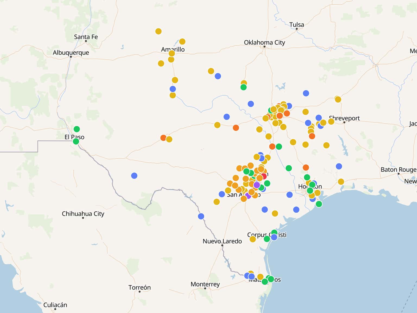Click the Monterrey city label
This screenshot has height=313, width=417.
coord(205,284)
